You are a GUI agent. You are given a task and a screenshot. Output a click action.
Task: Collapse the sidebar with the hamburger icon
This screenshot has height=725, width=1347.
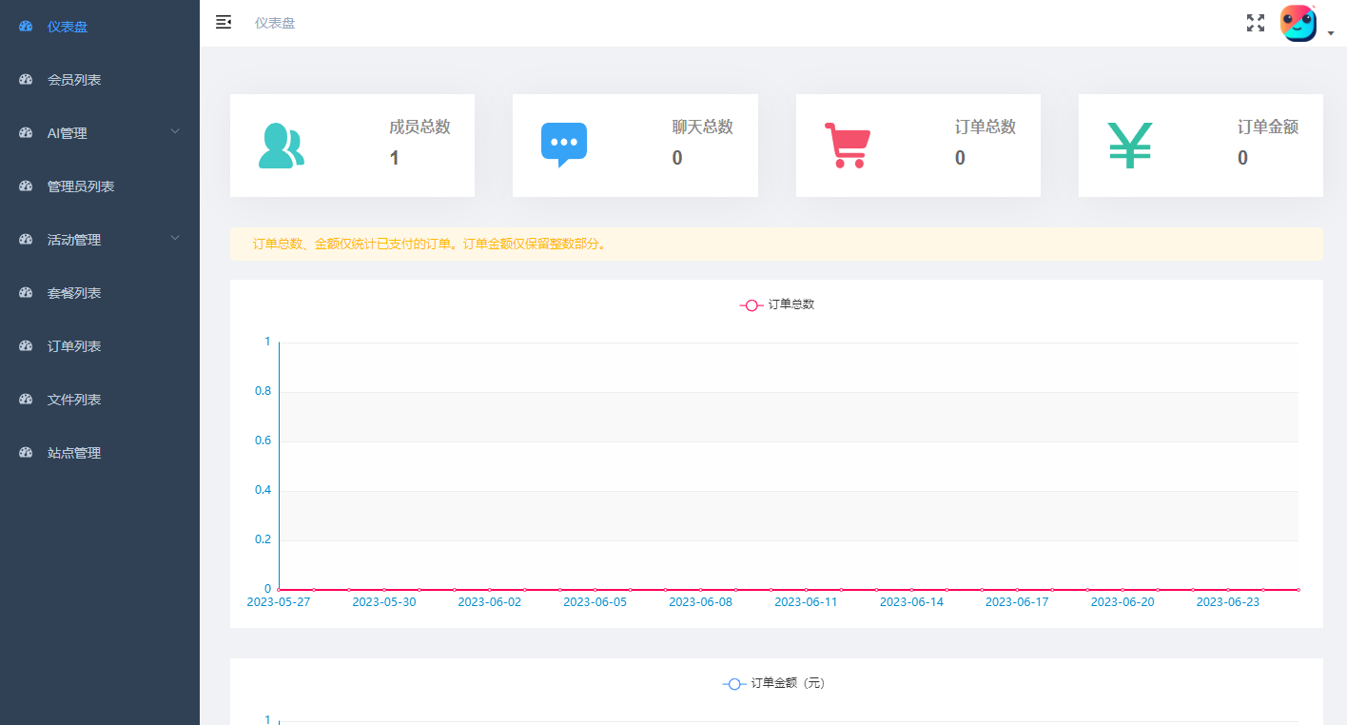click(x=224, y=22)
